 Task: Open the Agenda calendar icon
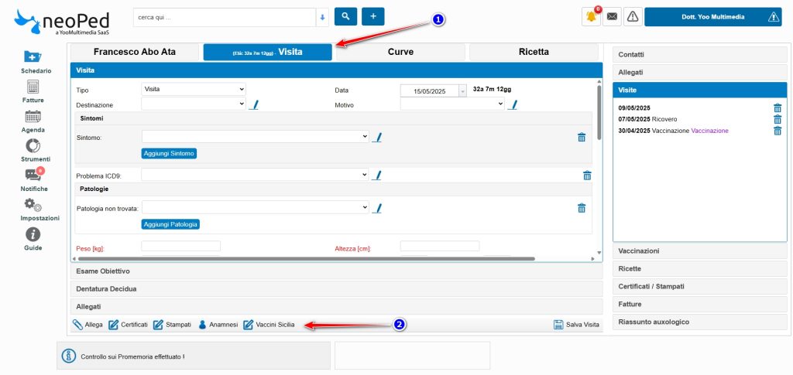click(x=33, y=117)
